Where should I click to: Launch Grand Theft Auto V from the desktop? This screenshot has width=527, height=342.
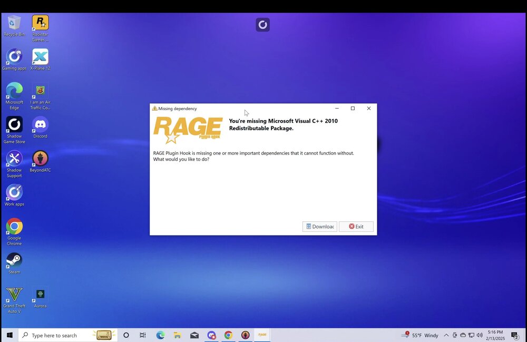click(14, 294)
